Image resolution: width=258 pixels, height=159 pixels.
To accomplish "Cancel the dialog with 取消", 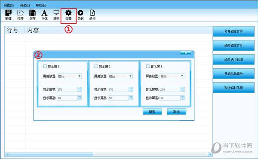I will tap(177, 112).
